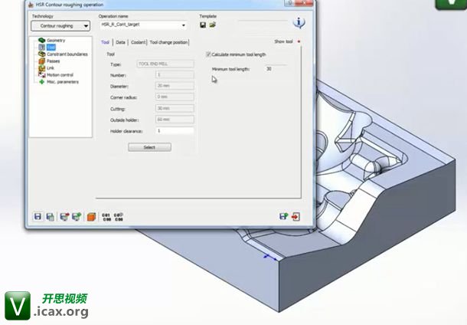The width and height of the screenshot is (467, 325).
Task: Click the Passes icon in the tree
Action: [x=41, y=61]
